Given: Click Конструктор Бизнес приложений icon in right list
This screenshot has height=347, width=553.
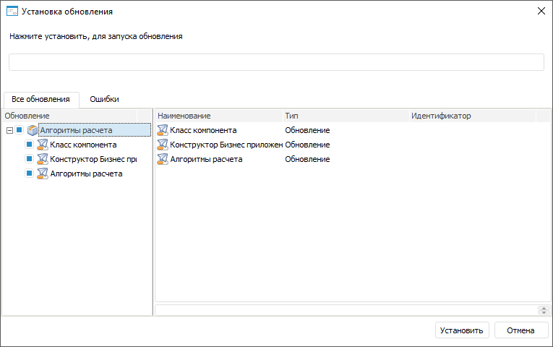Looking at the screenshot, I should tap(163, 145).
